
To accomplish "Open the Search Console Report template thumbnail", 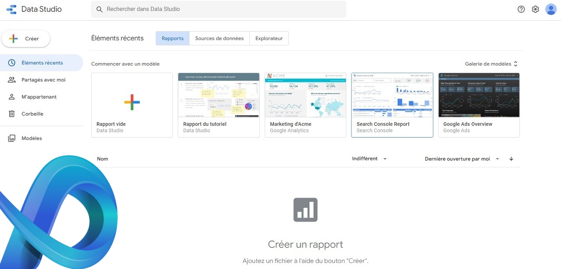I will coord(392,95).
